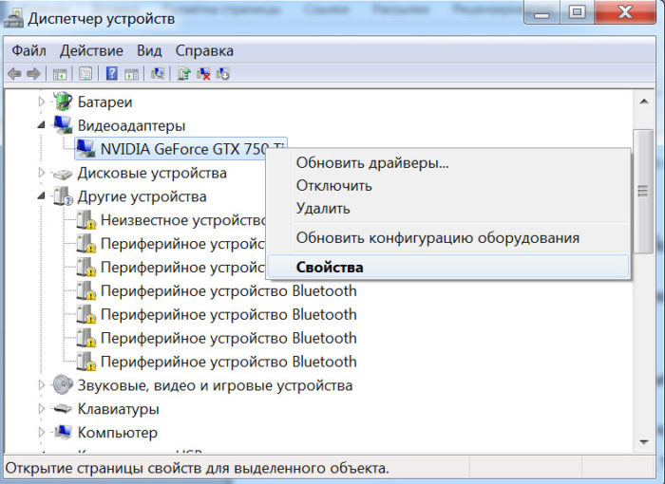Expand the Клавиатуры category
665x484 pixels.
tap(41, 409)
